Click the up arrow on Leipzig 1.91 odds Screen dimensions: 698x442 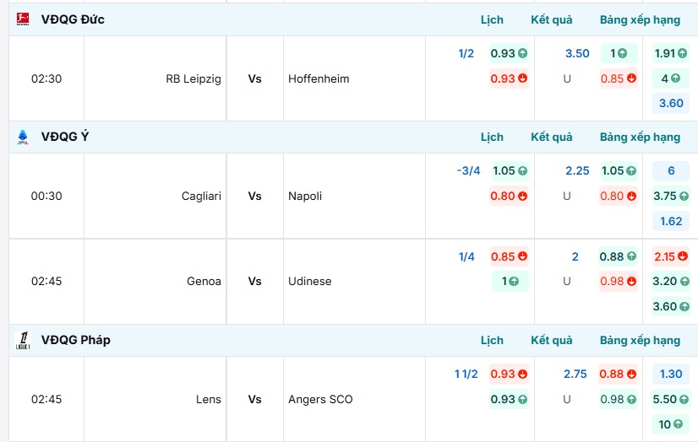[x=683, y=53]
